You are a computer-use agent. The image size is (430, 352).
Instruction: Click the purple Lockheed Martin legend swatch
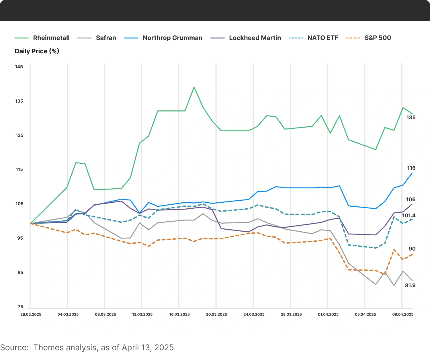pos(218,38)
